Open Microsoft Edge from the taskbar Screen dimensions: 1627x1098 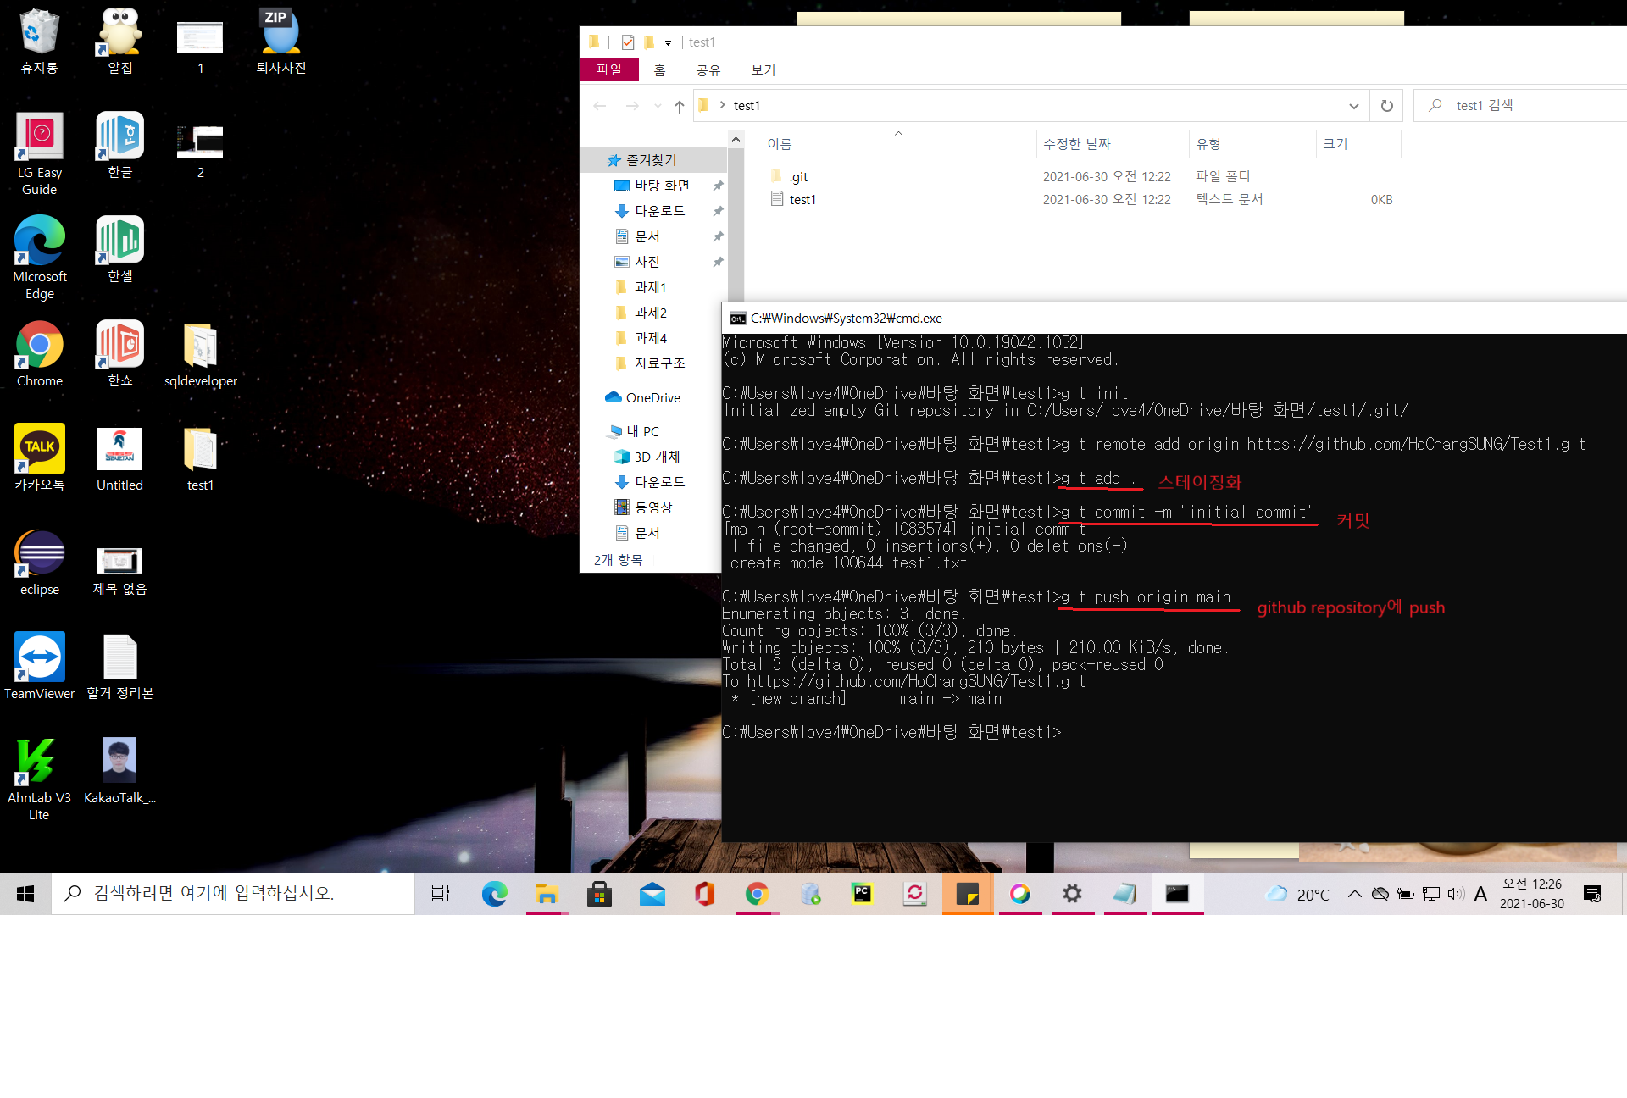[494, 894]
